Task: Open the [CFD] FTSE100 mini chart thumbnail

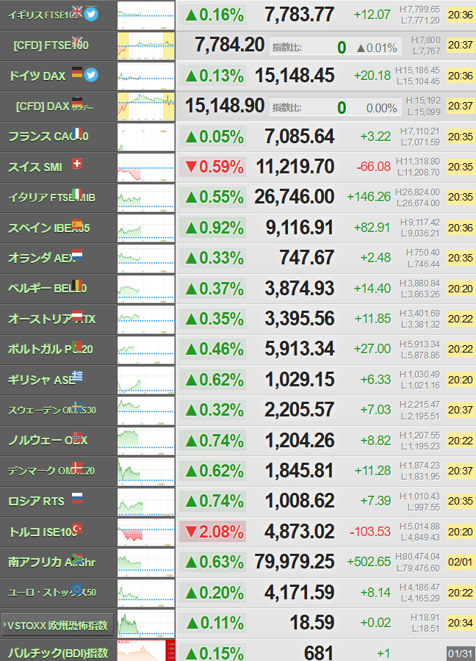Action: pyautogui.click(x=145, y=46)
